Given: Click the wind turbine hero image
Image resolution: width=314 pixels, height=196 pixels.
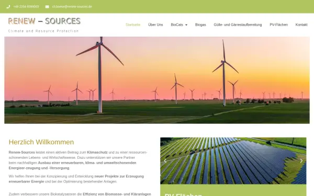Looking at the screenshot, I should 157,80.
